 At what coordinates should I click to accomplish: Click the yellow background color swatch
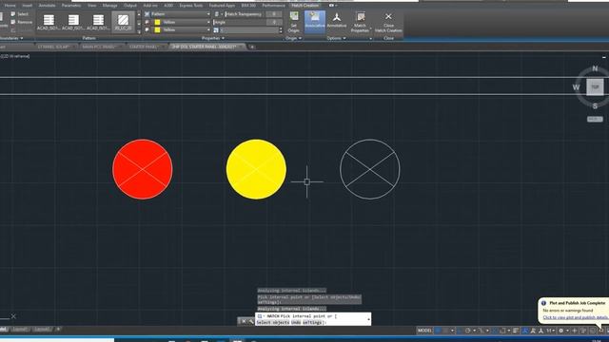pyautogui.click(x=157, y=29)
